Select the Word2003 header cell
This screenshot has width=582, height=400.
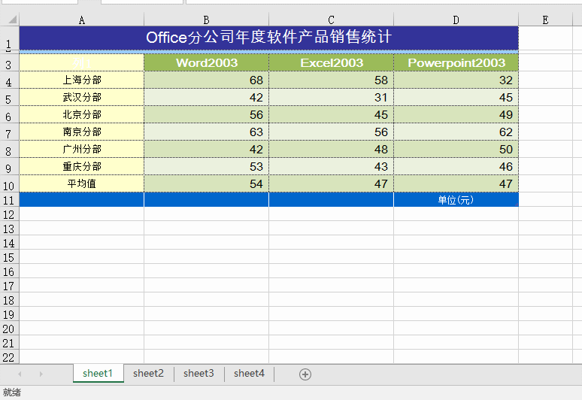pos(206,62)
